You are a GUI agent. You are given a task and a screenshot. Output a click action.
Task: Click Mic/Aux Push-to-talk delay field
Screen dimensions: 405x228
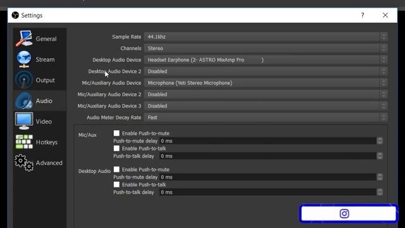tap(268, 156)
